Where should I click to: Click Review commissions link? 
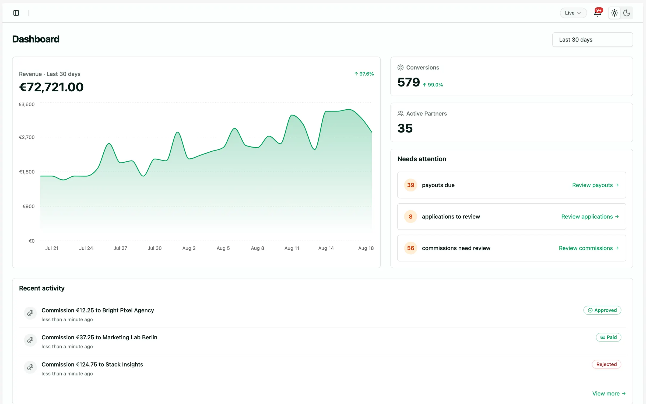tap(589, 248)
